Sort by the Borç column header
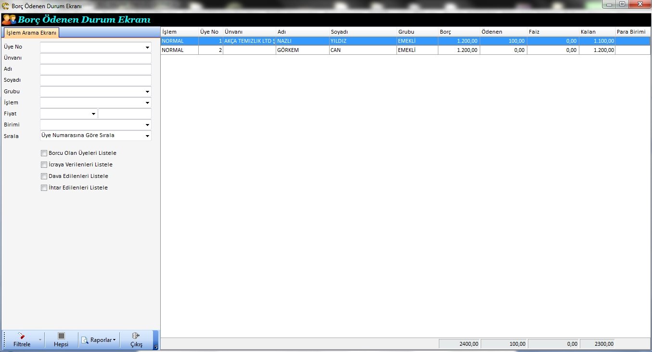The width and height of the screenshot is (652, 352). (x=459, y=32)
